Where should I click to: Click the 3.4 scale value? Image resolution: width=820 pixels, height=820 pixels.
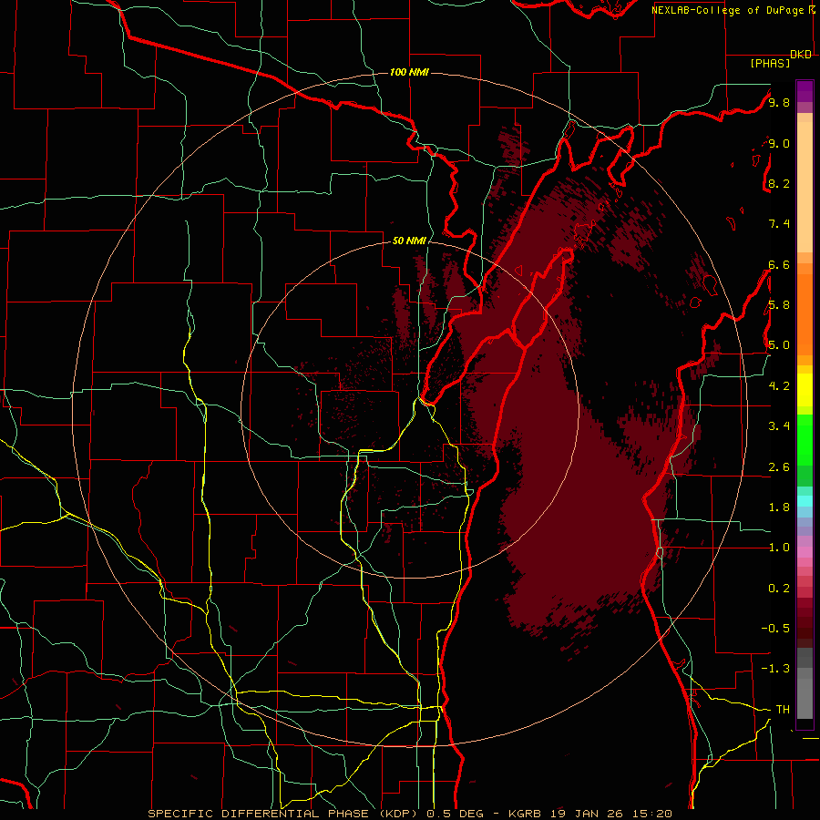click(x=779, y=426)
